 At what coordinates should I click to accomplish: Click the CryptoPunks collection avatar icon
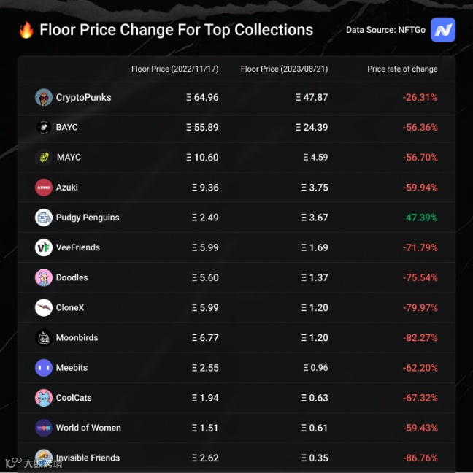point(44,97)
